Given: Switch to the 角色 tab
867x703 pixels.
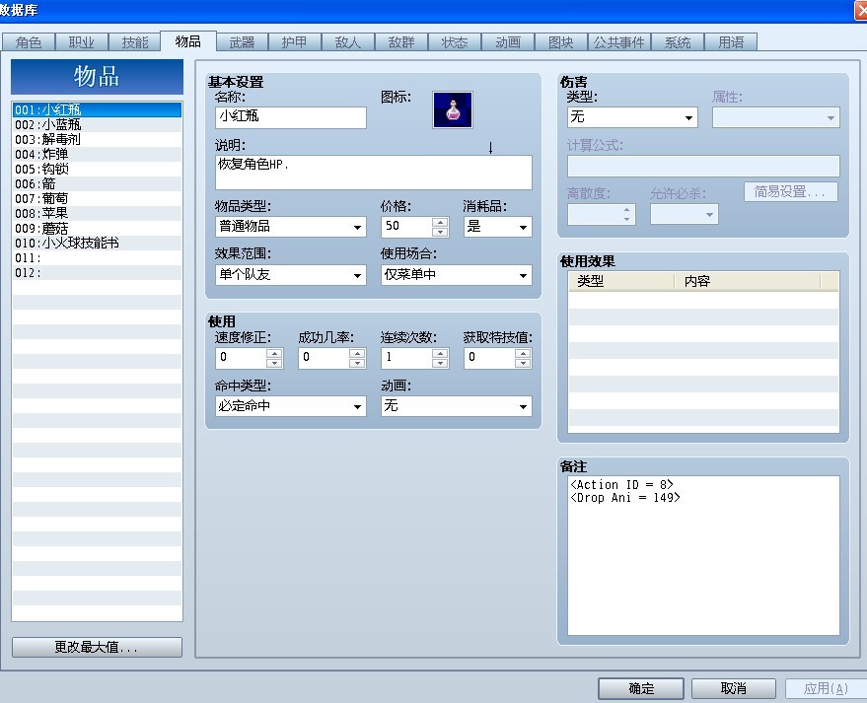Looking at the screenshot, I should pos(29,42).
